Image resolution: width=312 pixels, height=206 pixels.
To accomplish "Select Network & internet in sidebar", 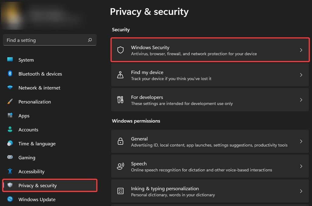I will tap(50, 88).
